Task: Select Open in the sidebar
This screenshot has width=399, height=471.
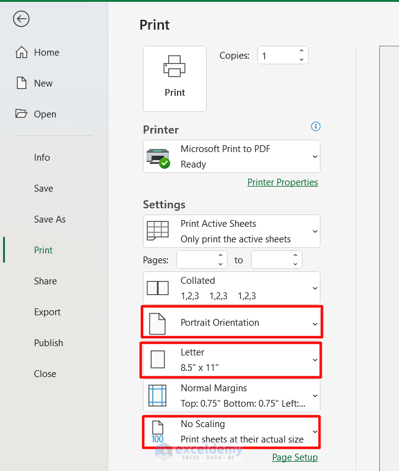Action: click(x=45, y=114)
